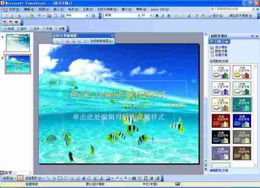Open the 幻灯片放映 (Slide Show) menu
This screenshot has width=260, height=188.
[x=107, y=9]
